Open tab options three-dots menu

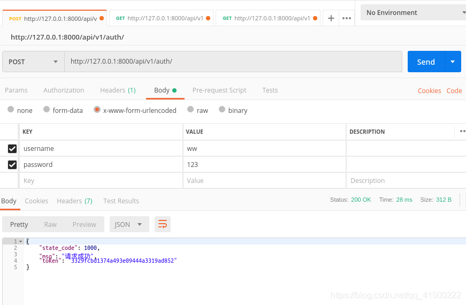(x=347, y=18)
